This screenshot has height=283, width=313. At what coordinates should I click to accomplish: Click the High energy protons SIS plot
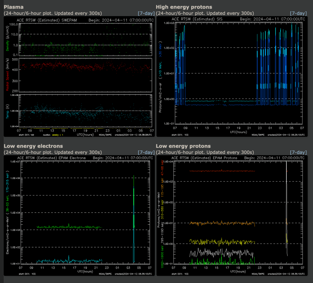click(232, 77)
